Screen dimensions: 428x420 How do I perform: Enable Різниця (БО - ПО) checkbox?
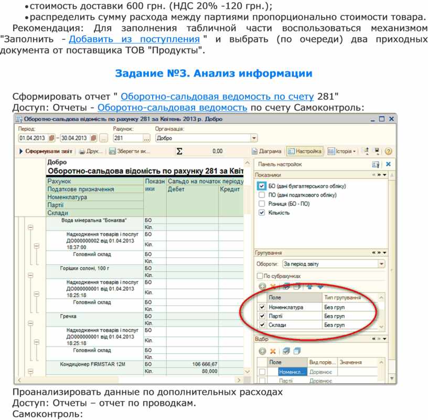coord(262,204)
